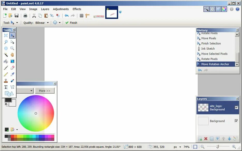Open the Image menu
The height and width of the screenshot is (151, 242).
click(33, 9)
